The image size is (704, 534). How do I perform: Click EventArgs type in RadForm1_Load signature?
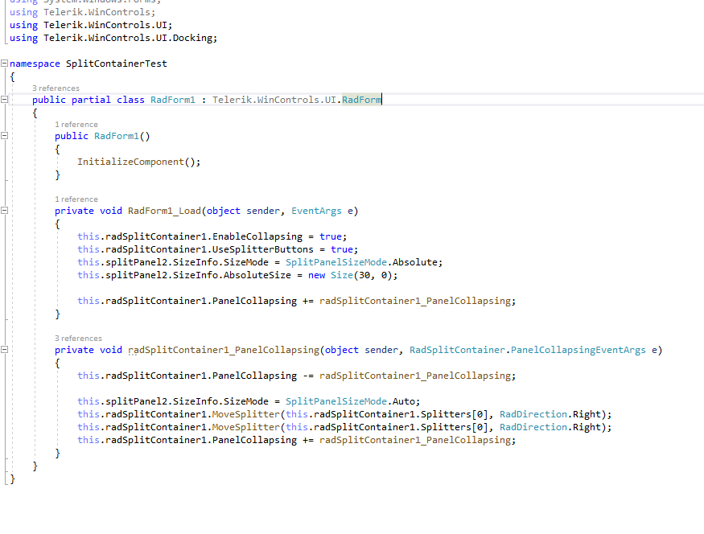pyautogui.click(x=316, y=211)
